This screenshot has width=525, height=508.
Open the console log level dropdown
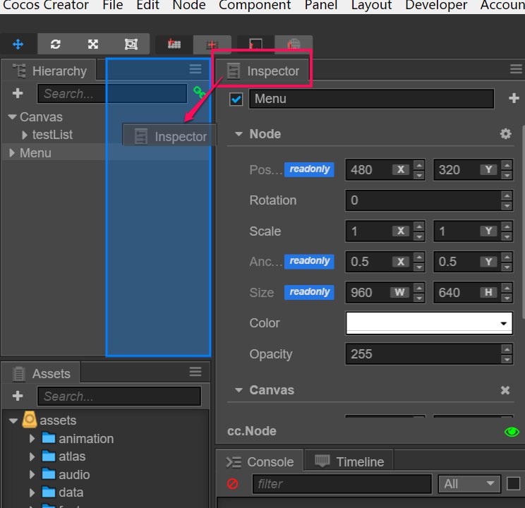[469, 484]
